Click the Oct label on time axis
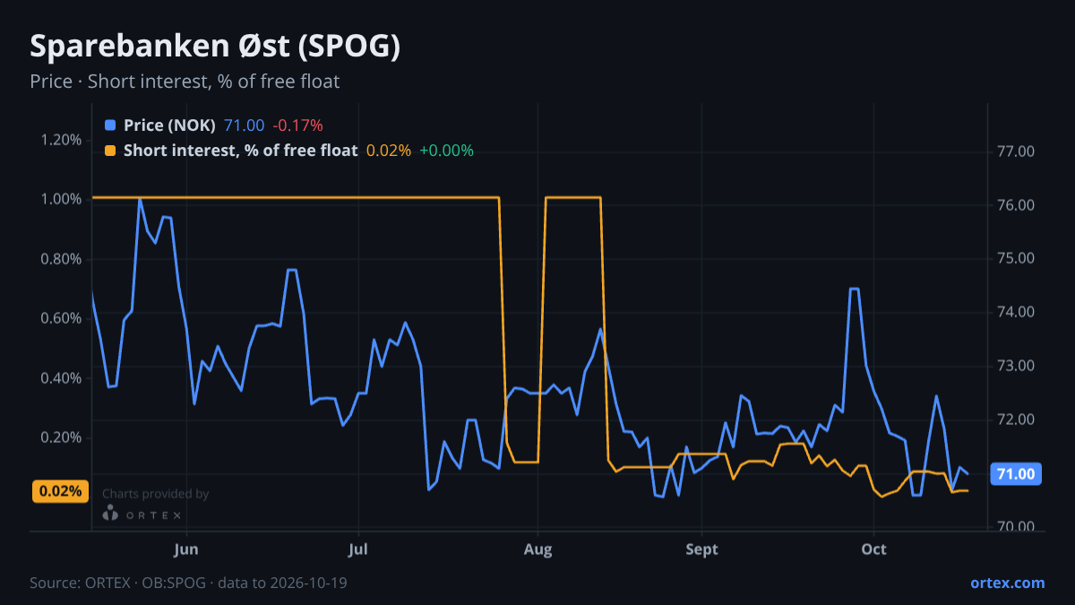 coord(873,549)
